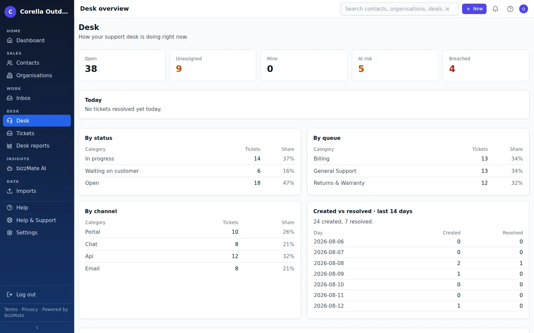Click the 2026-08-06 day row
This screenshot has width=534, height=333.
tap(418, 242)
